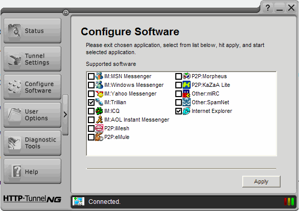The width and height of the screenshot is (299, 211).
Task: Enable the Other:mIRC checkbox
Action: click(x=178, y=93)
